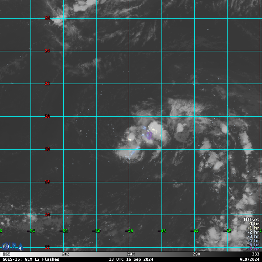Pick the -1 hr legend entry
The height and width of the screenshot is (262, 262).
(253, 228)
